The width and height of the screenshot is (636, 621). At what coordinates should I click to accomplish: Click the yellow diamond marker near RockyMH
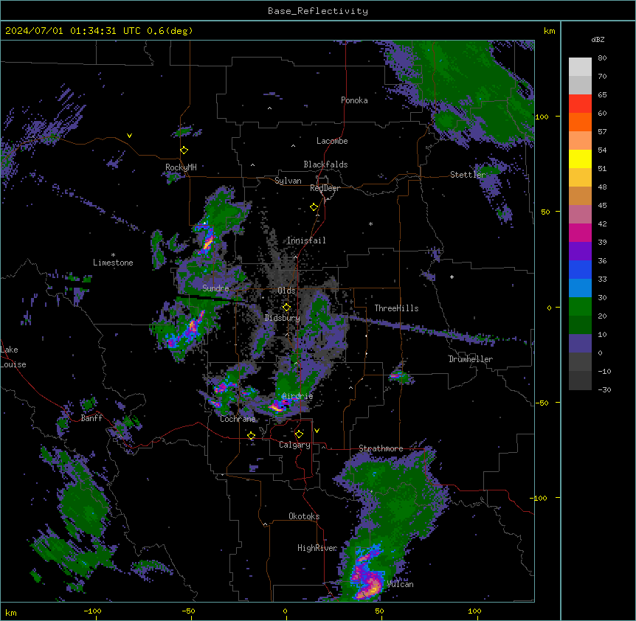(184, 150)
